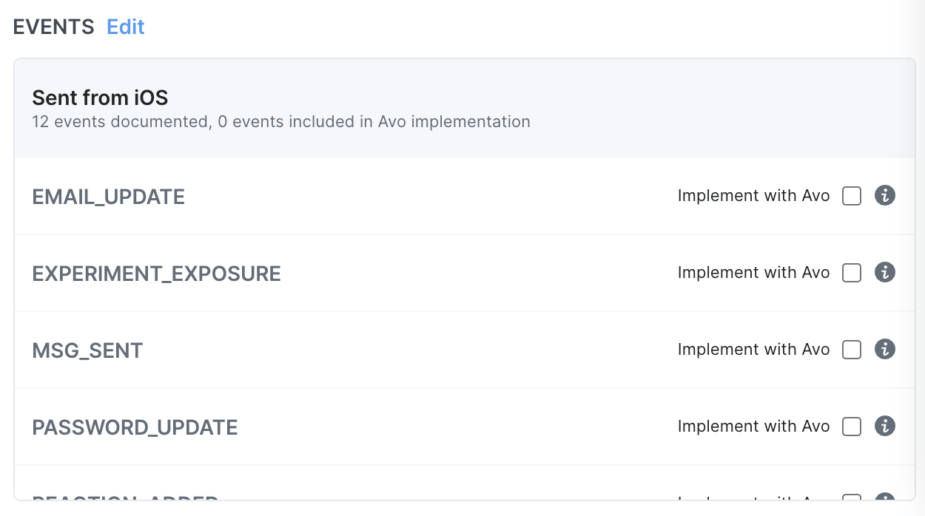The height and width of the screenshot is (516, 925).
Task: Open the PASSWORD_UPDATE info icon
Action: 884,427
